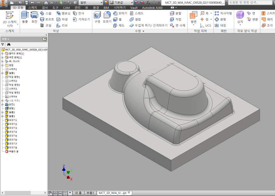
Task: Expand the 곡면 본체(1) node
Action: (x=2, y=58)
